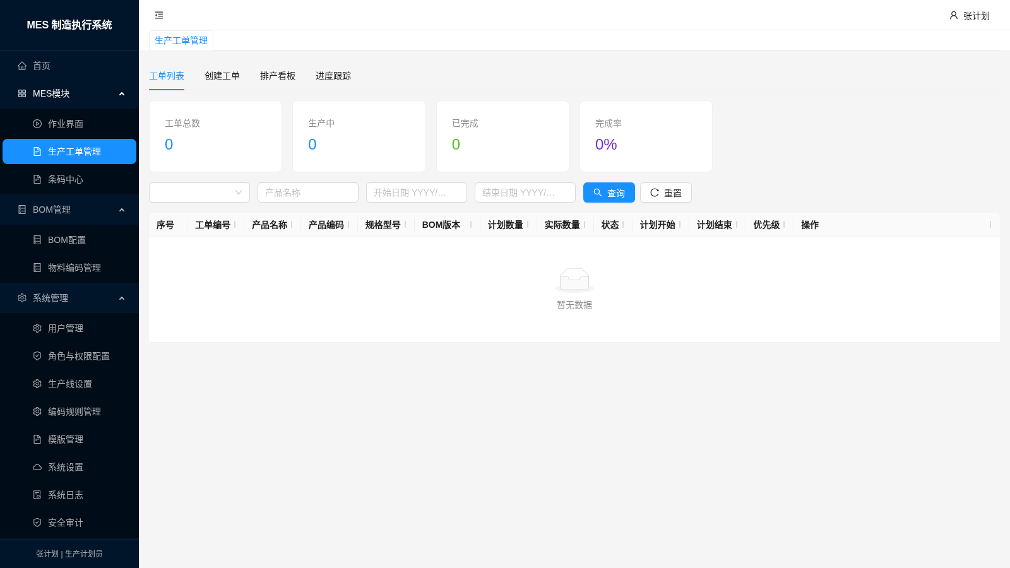This screenshot has height=568, width=1010.
Task: Open 用户管理 in sidebar
Action: [69, 328]
